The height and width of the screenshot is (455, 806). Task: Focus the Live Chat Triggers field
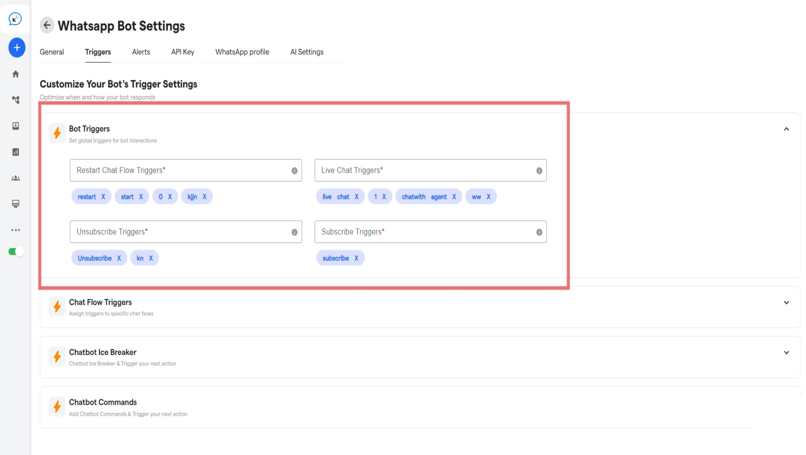[430, 170]
